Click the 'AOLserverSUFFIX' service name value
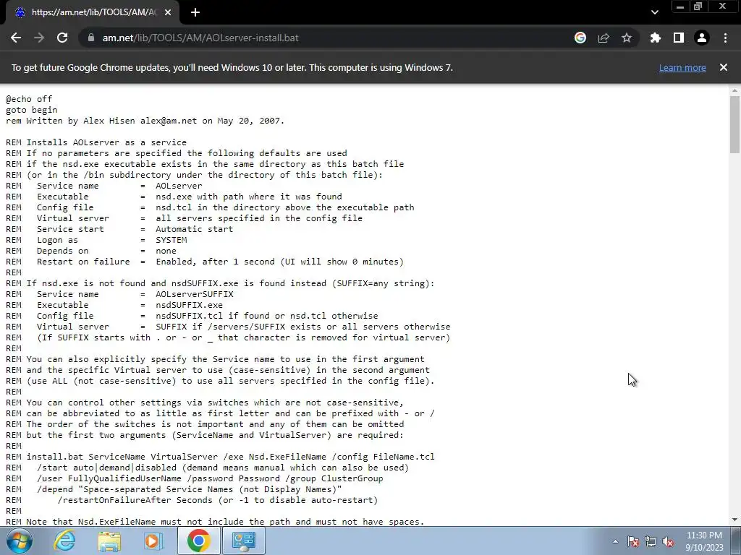 195,295
